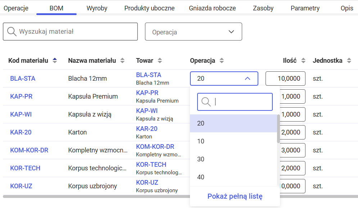Click the quantity field showing 10,0000 for Blacha 12mm
The width and height of the screenshot is (358, 208).
click(285, 78)
